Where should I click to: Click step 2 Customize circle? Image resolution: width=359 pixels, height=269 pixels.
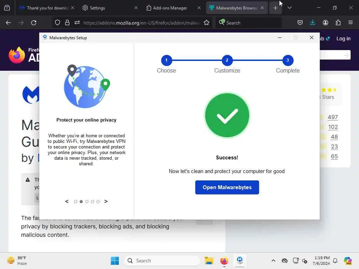pyautogui.click(x=227, y=60)
